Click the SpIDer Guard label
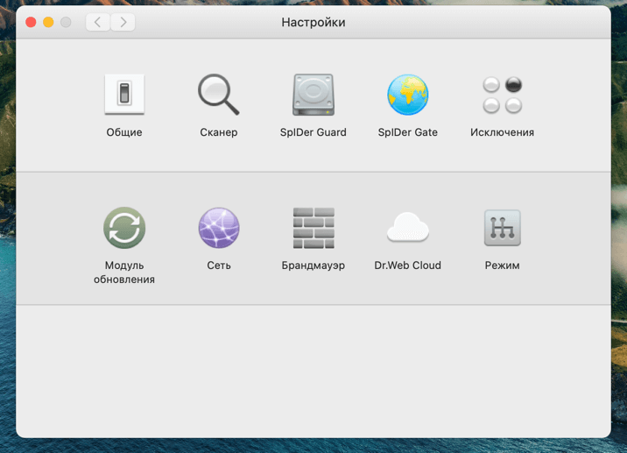627x453 pixels. (313, 132)
